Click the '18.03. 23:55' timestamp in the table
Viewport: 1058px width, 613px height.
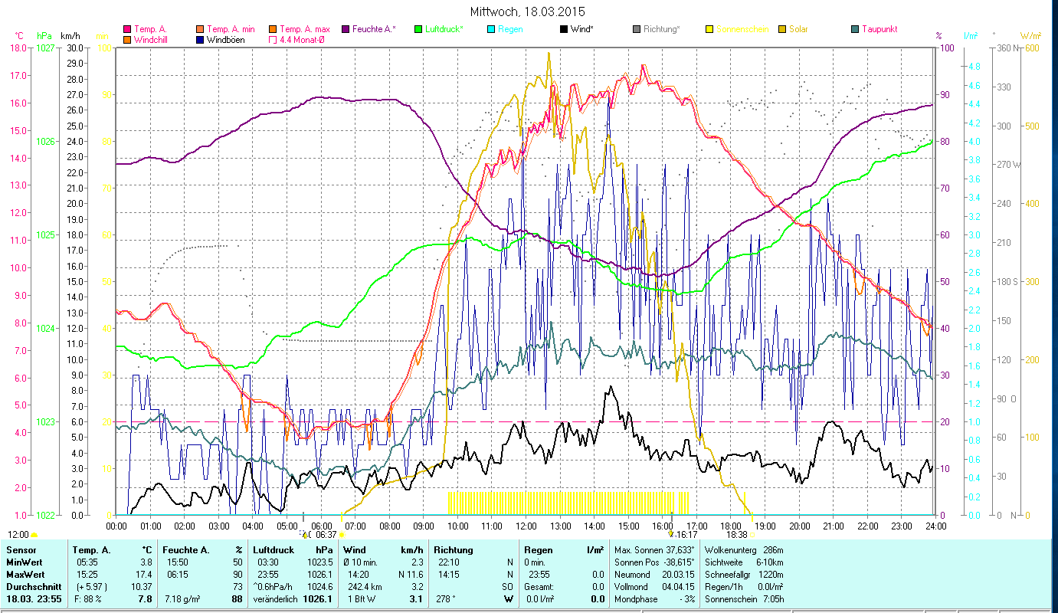[34, 599]
